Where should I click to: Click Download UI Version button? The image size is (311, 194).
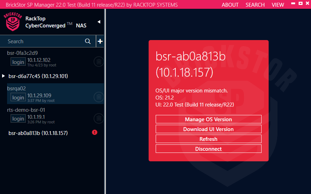pyautogui.click(x=208, y=129)
